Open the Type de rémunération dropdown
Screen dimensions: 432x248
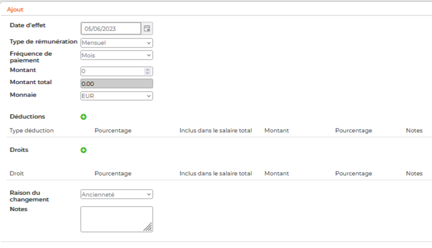coord(116,43)
